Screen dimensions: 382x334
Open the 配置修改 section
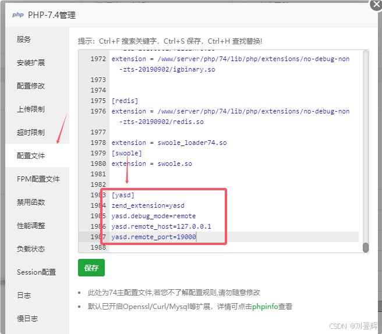[x=31, y=86]
